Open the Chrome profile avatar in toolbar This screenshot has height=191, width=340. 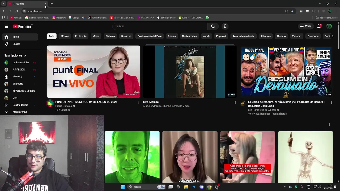330,11
